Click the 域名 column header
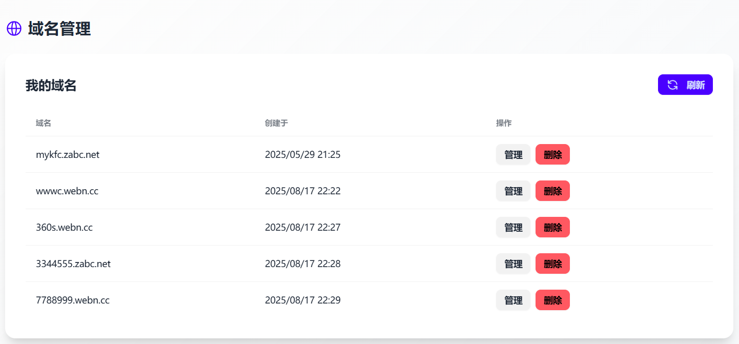This screenshot has height=344, width=739. tap(44, 123)
